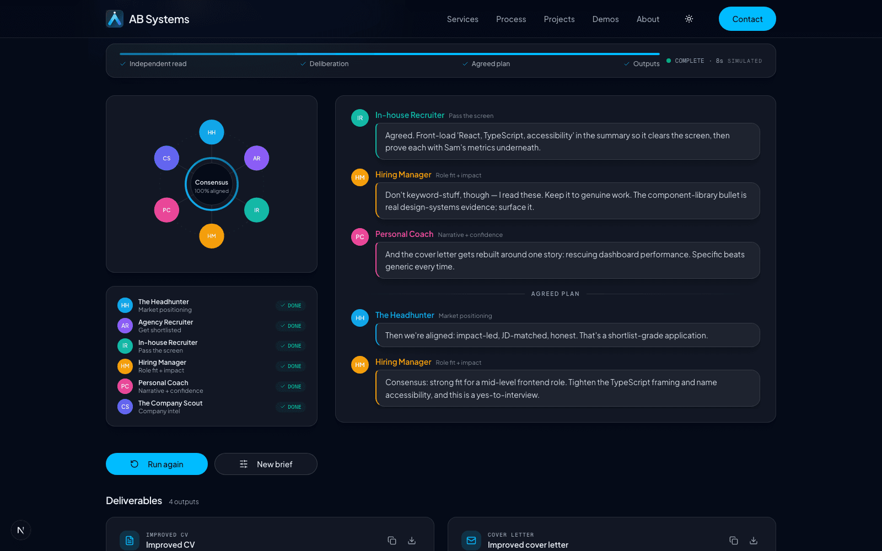882x551 pixels.
Task: Click the DONE badge for The Company Scout
Action: [x=291, y=407]
